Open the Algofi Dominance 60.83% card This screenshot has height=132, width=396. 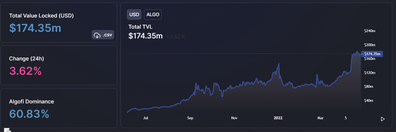click(x=59, y=108)
